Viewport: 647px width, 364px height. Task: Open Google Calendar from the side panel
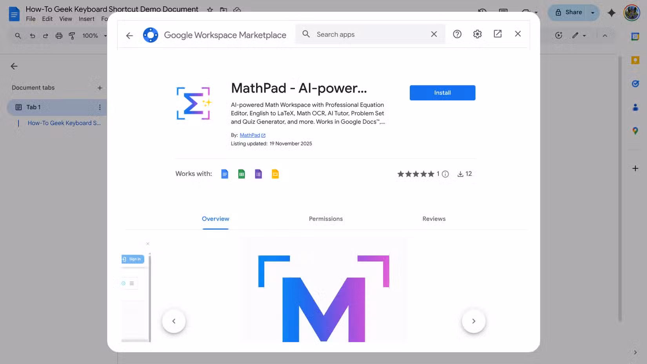636,36
